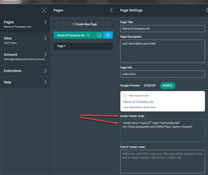Expand the Sites chevron arrow

click(45, 38)
